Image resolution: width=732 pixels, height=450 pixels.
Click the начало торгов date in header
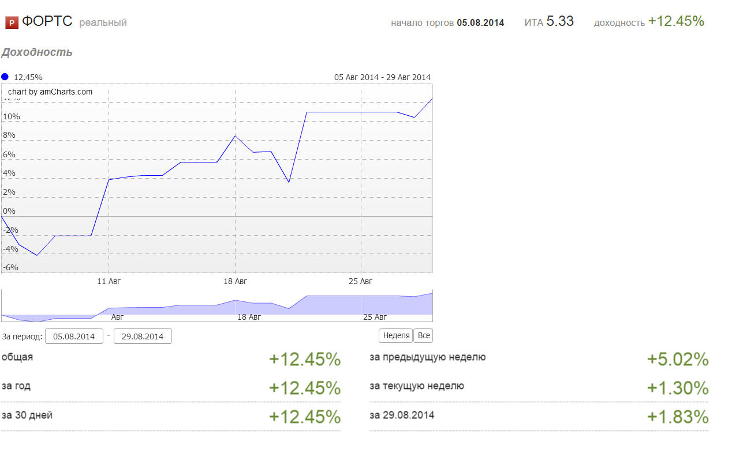tap(480, 23)
